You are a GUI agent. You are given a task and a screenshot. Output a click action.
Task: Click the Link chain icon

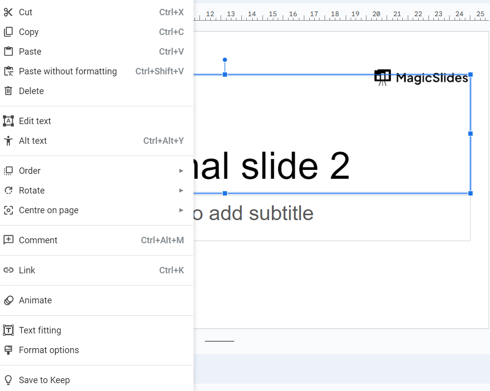[8, 270]
